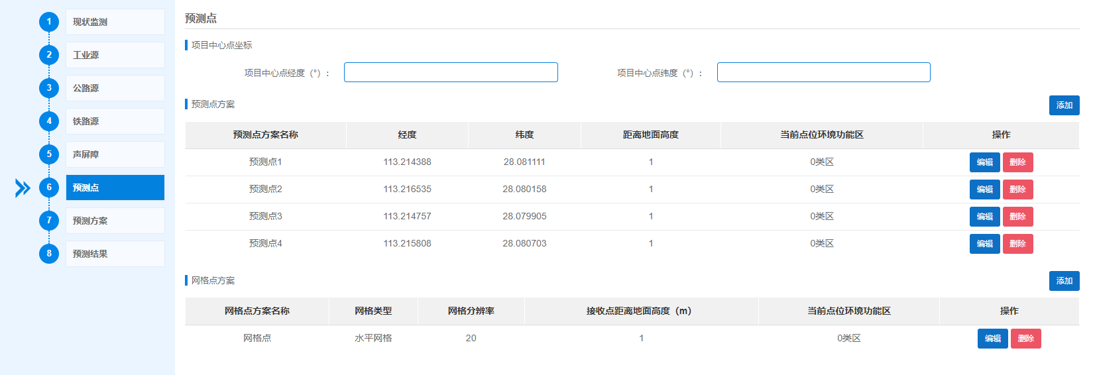Image resolution: width=1093 pixels, height=383 pixels.
Task: Add a new 预测点方案 entry
Action: point(1064,105)
